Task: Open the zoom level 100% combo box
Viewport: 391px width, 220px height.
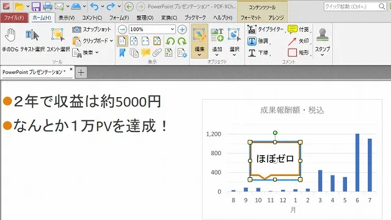Action: (x=152, y=29)
